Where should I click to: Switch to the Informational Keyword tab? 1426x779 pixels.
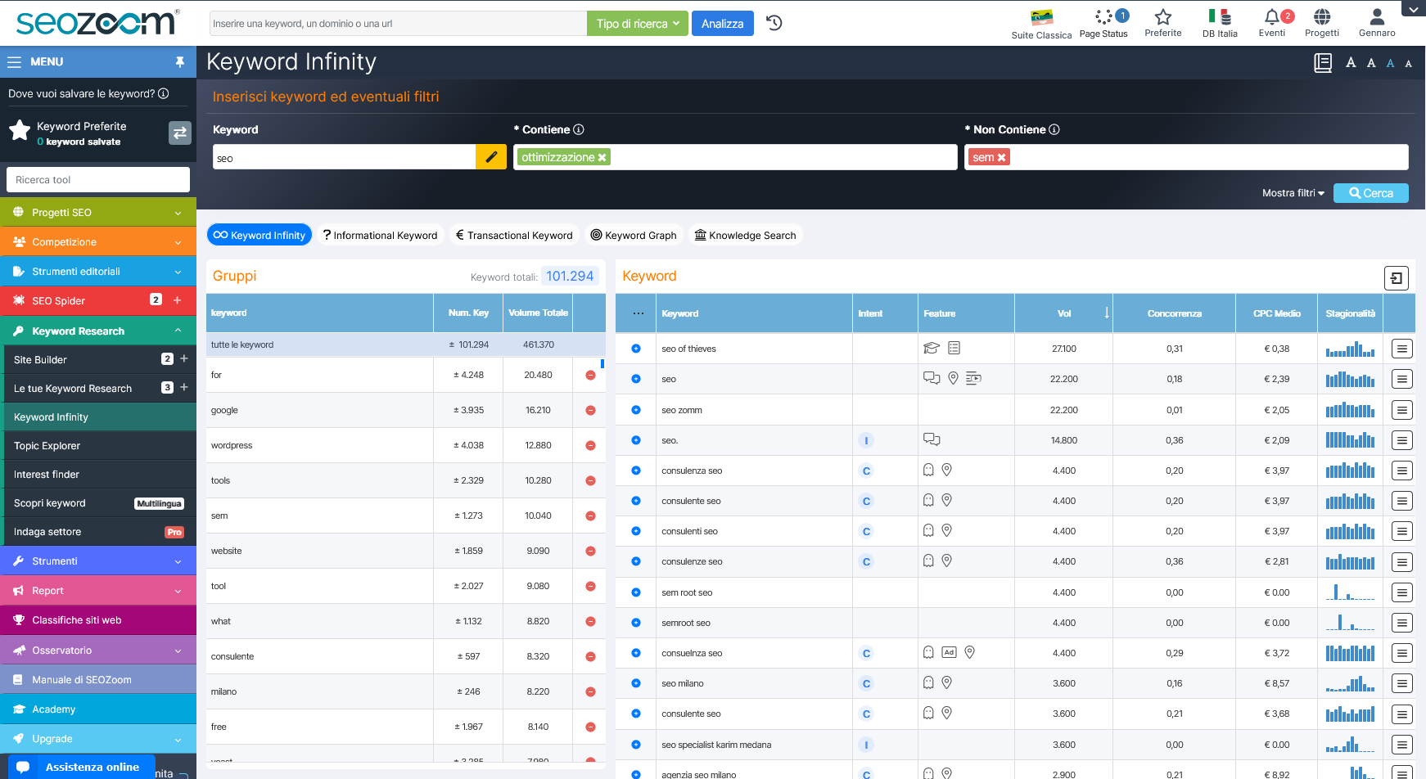tap(380, 236)
